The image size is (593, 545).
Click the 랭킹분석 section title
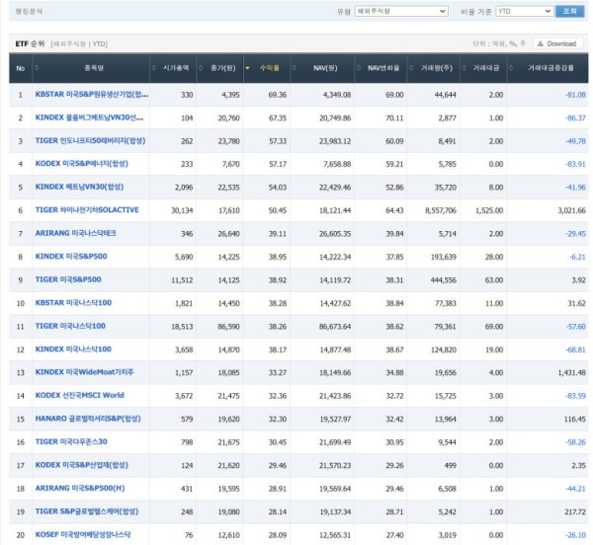point(29,11)
